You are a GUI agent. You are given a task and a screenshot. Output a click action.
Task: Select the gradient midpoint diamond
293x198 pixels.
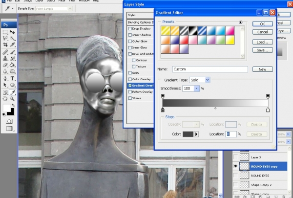[215, 108]
